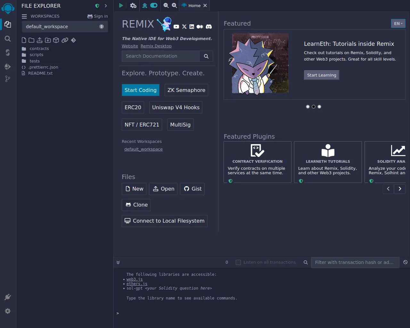The height and width of the screenshot is (328, 410).
Task: Open the Workspaces hamburger menu
Action: 24,16
